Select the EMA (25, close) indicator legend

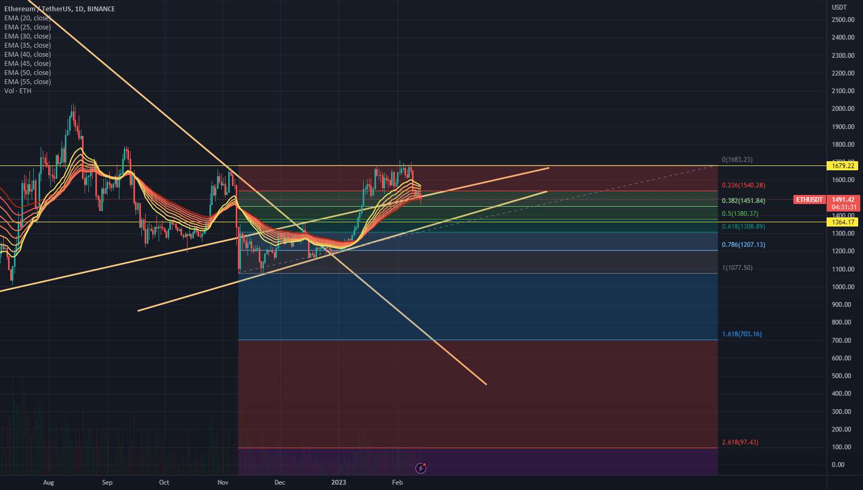tap(27, 27)
